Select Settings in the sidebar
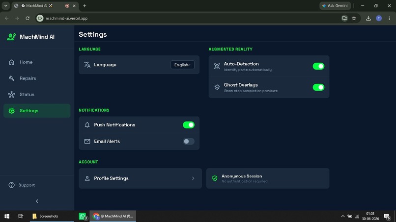The width and height of the screenshot is (396, 222). pos(37,111)
